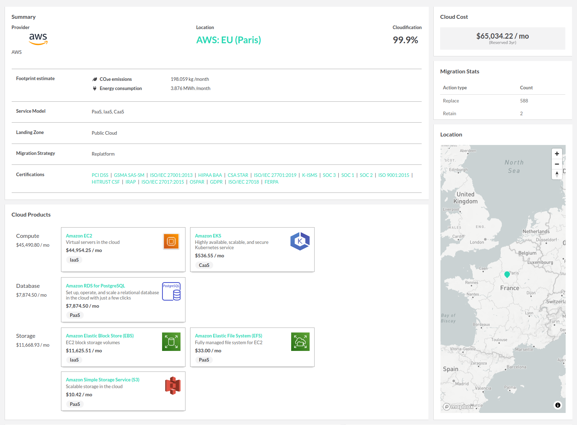The width and height of the screenshot is (577, 425).
Task: Click the EFS file system icon
Action: (300, 342)
